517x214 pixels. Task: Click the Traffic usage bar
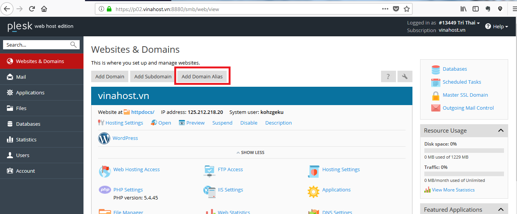click(x=464, y=174)
